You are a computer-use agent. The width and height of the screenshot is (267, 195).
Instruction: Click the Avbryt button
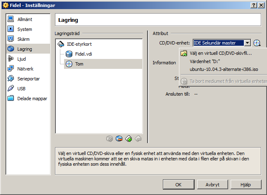pyautogui.click(x=212, y=184)
